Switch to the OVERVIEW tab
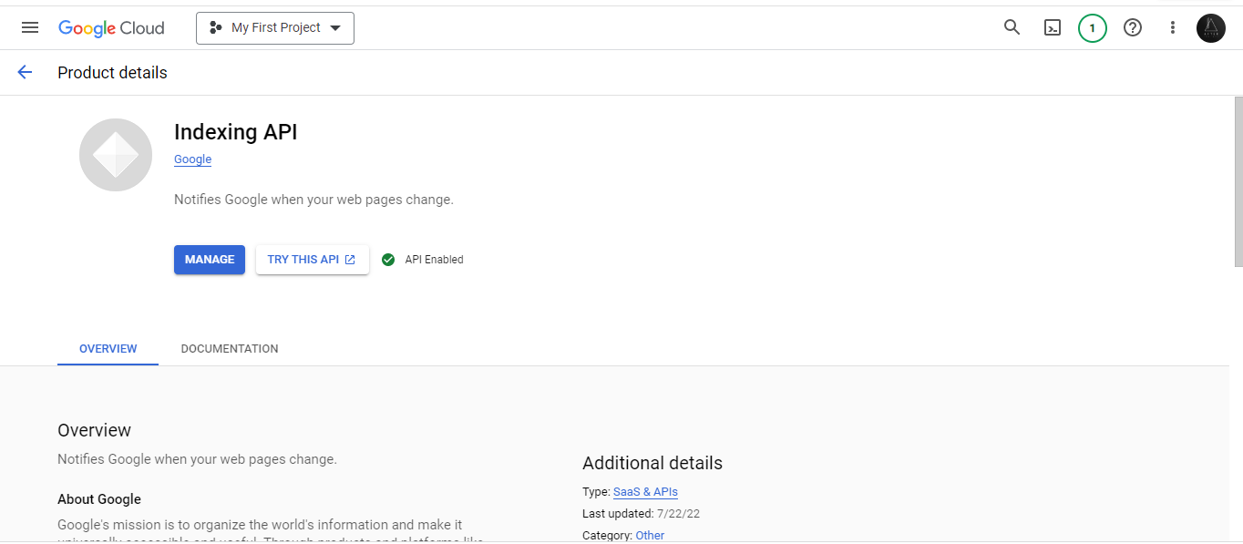This screenshot has height=544, width=1243. point(108,349)
